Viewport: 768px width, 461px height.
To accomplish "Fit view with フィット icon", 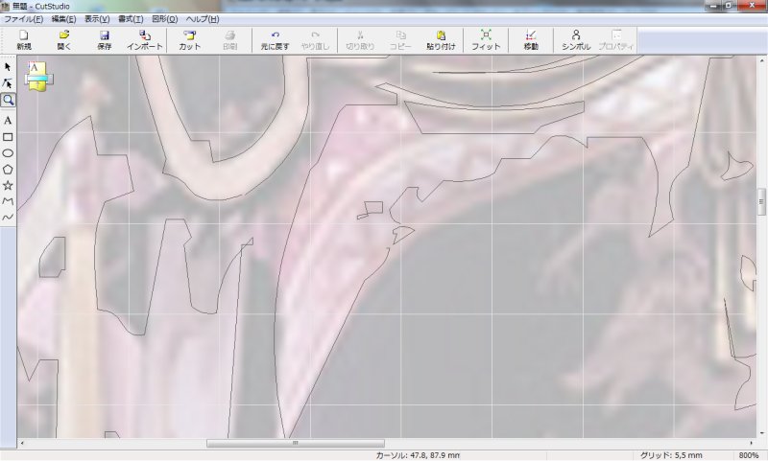I will [486, 40].
